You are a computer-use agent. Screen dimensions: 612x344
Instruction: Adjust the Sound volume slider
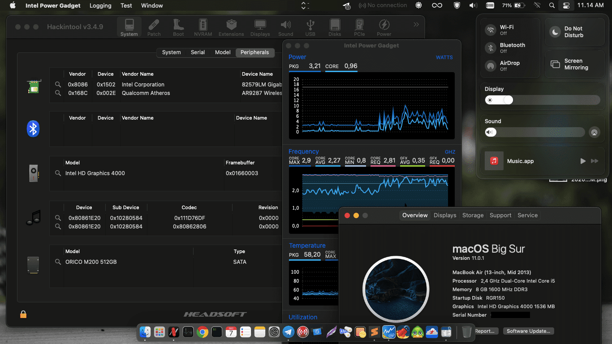pyautogui.click(x=535, y=132)
